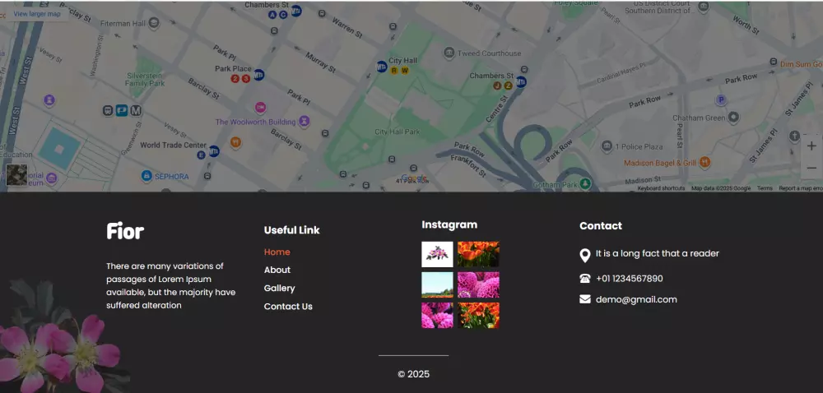Click the World Trade Center station MTA icon
Image resolution: width=823 pixels, height=393 pixels.
point(214,151)
